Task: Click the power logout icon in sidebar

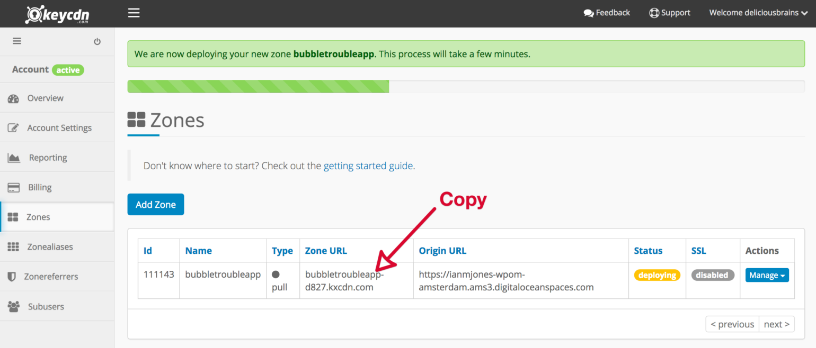Action: [x=97, y=41]
